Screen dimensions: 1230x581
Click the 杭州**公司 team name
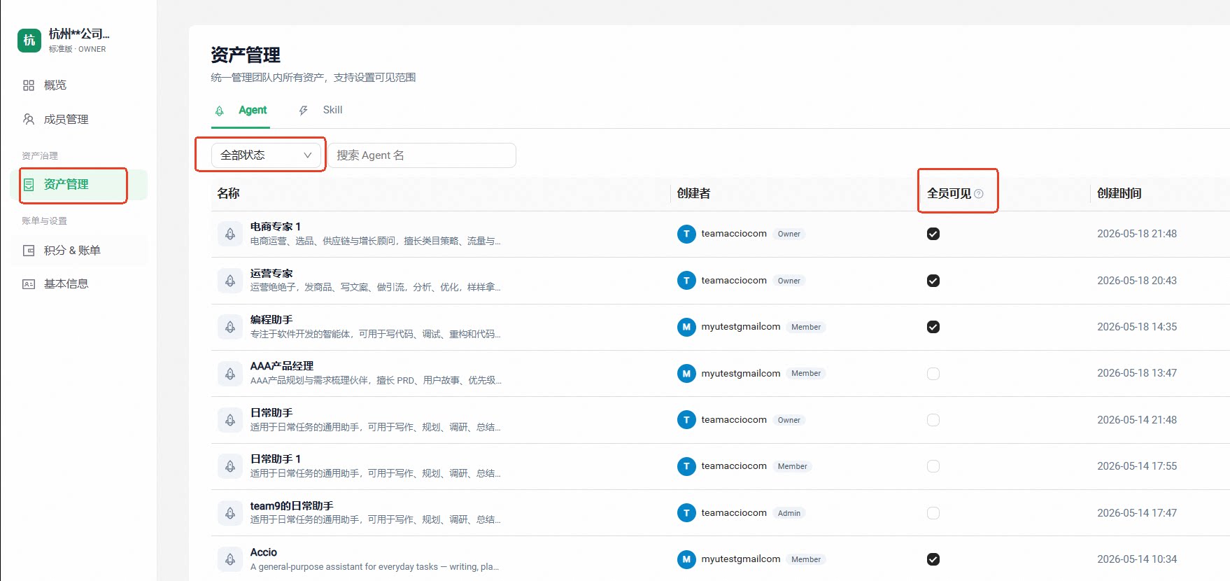click(x=79, y=34)
